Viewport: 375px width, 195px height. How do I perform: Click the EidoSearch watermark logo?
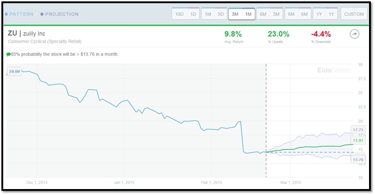click(334, 70)
